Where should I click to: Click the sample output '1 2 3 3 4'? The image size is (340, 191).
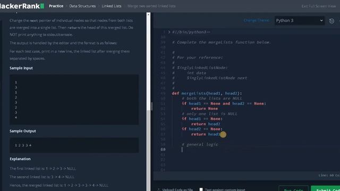point(23,145)
